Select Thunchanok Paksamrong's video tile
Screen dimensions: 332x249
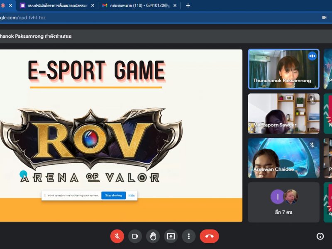(283, 69)
